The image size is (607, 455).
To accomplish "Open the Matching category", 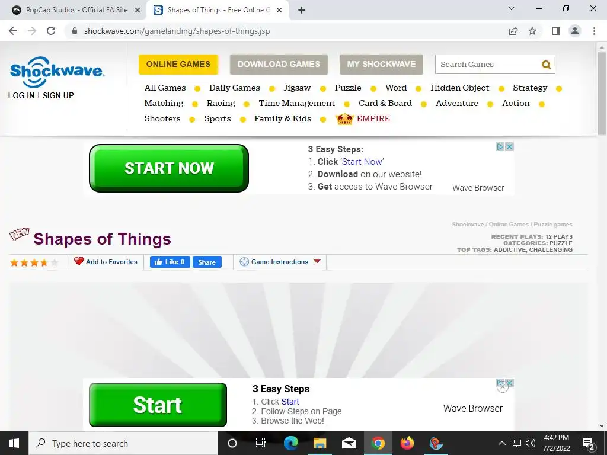I will [164, 103].
